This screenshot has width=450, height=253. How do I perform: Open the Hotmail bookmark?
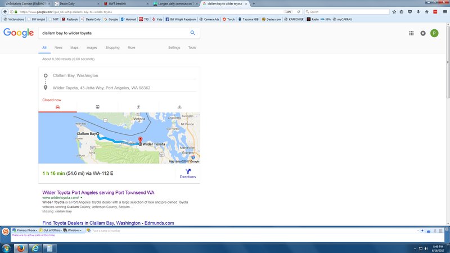point(128,19)
